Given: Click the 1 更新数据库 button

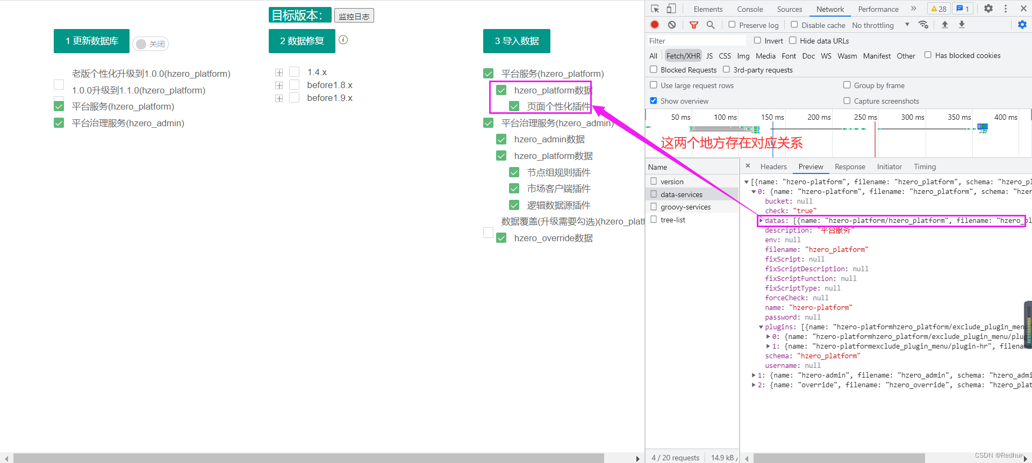Looking at the screenshot, I should click(91, 41).
